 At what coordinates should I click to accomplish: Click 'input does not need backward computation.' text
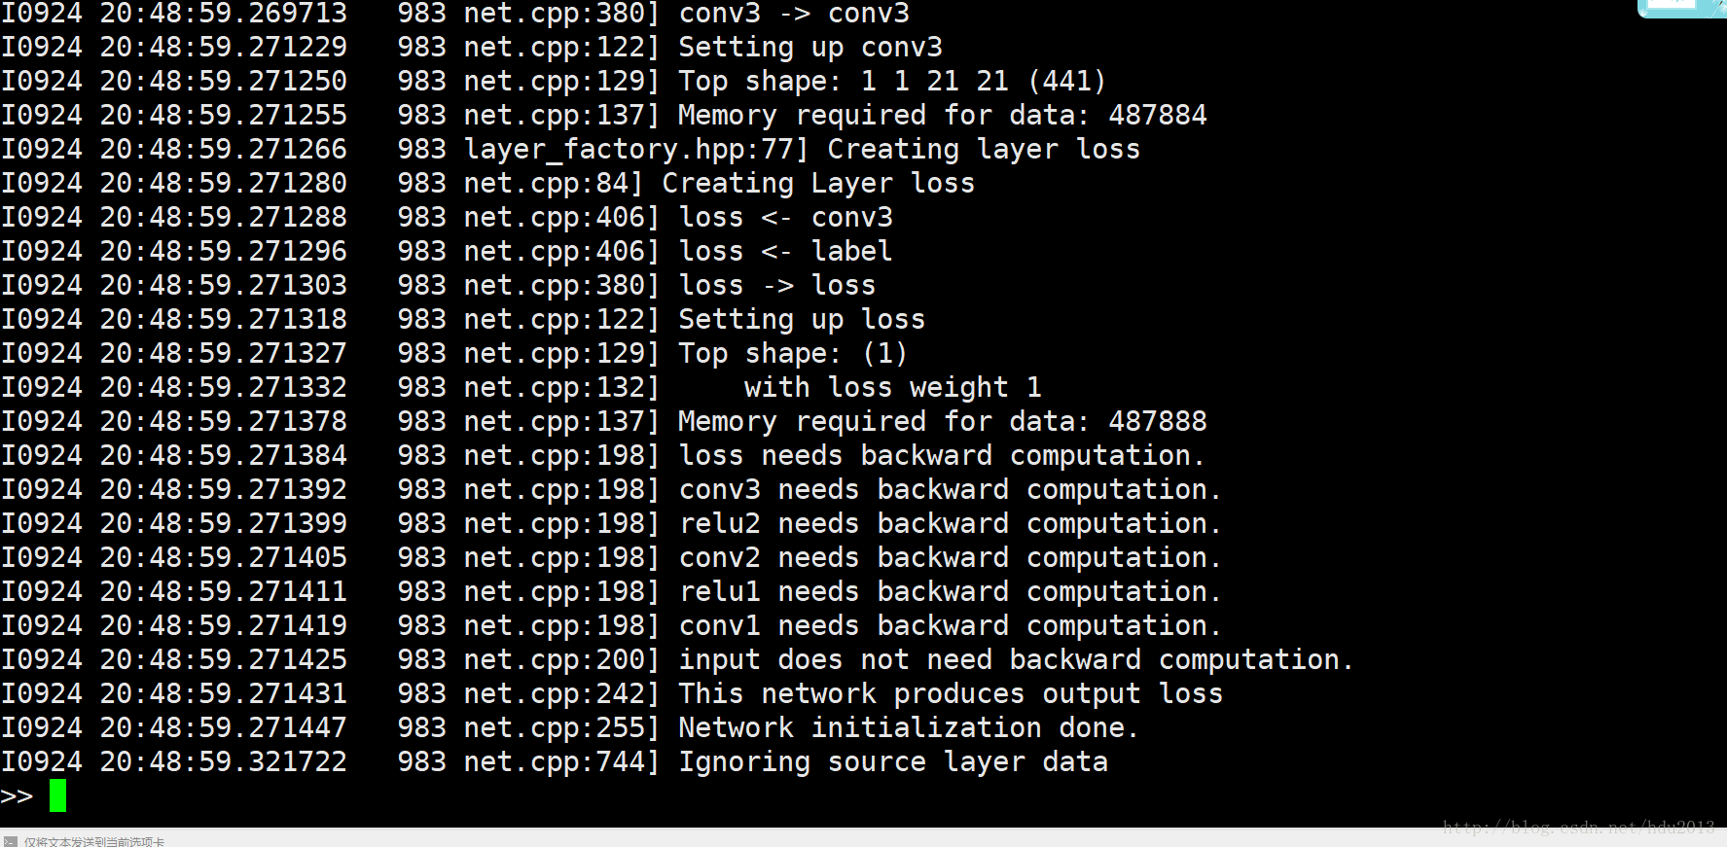(1016, 659)
